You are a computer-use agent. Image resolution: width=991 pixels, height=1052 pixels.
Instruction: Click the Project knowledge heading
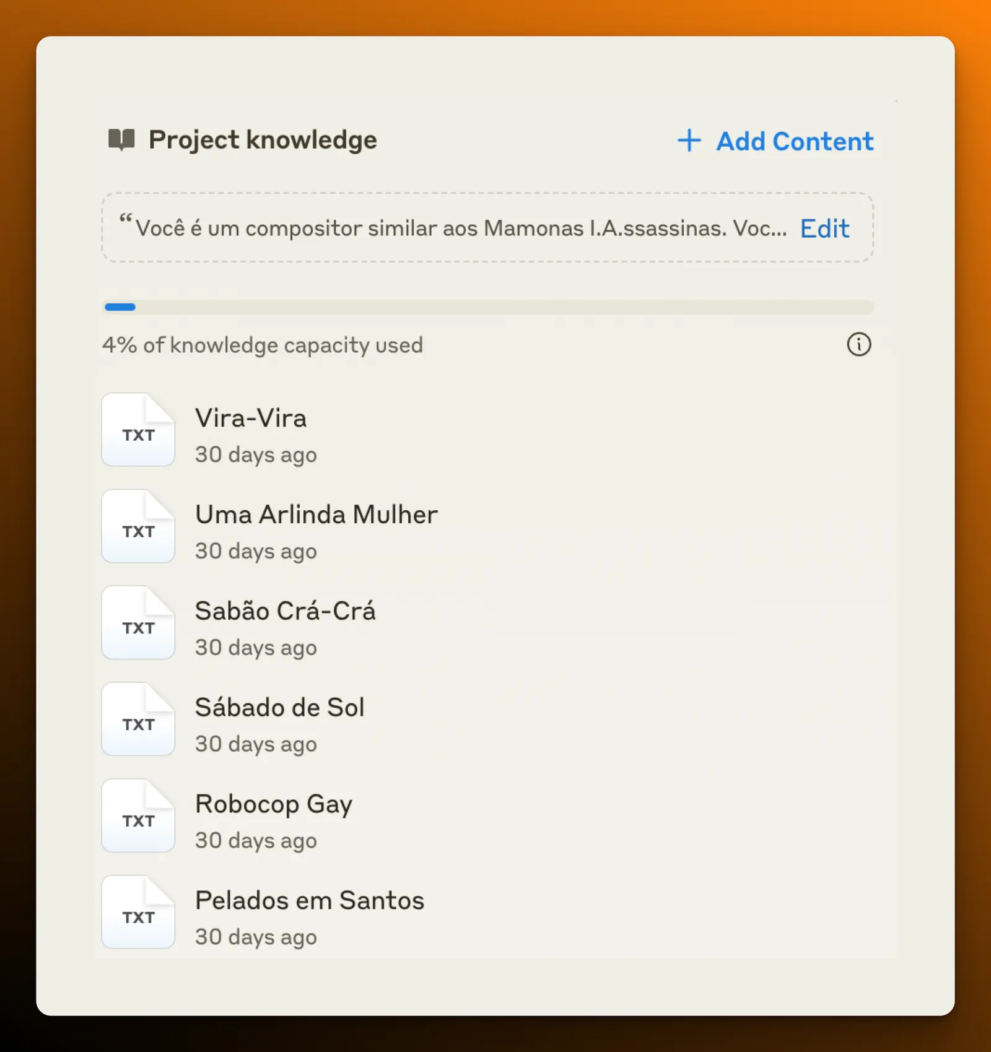(x=263, y=141)
